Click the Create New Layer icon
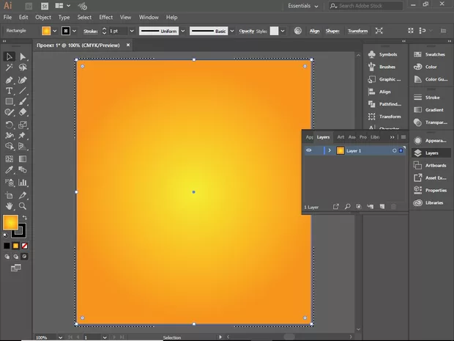 382,207
